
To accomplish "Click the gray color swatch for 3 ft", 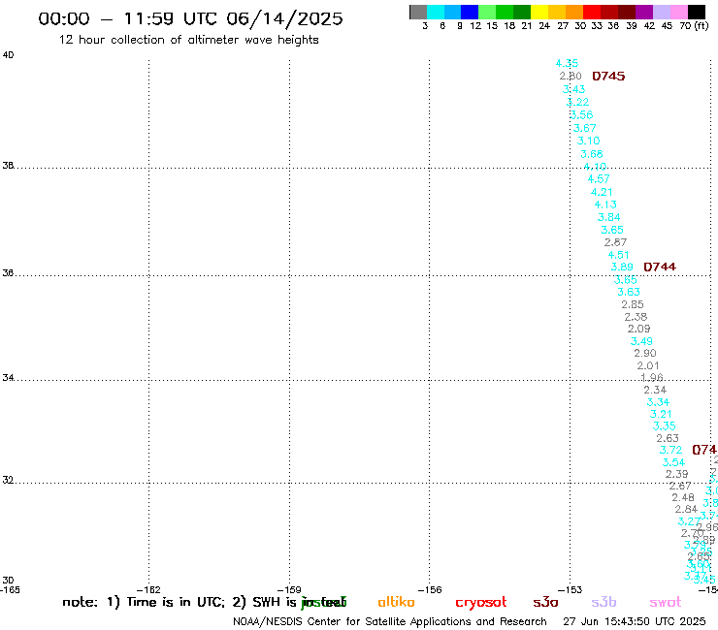I will pos(418,12).
